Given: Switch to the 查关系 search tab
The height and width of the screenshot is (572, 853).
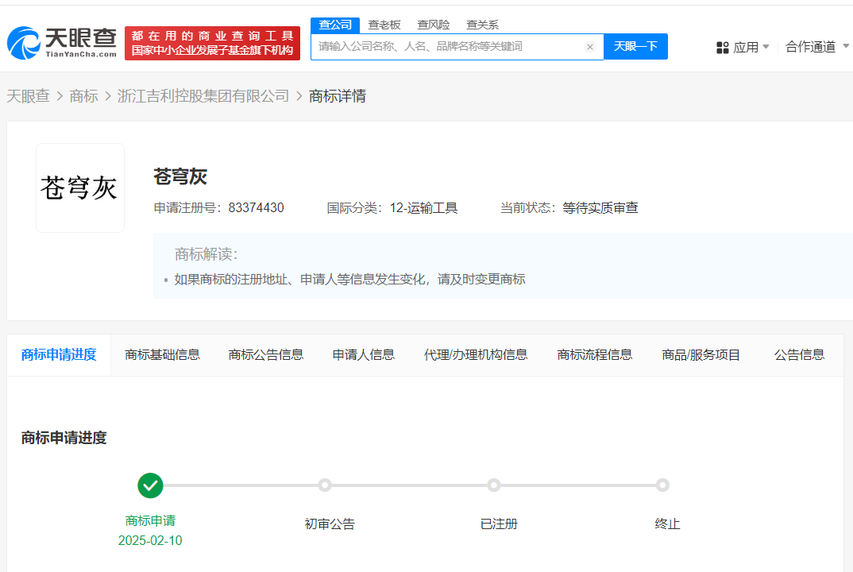Looking at the screenshot, I should coord(482,25).
